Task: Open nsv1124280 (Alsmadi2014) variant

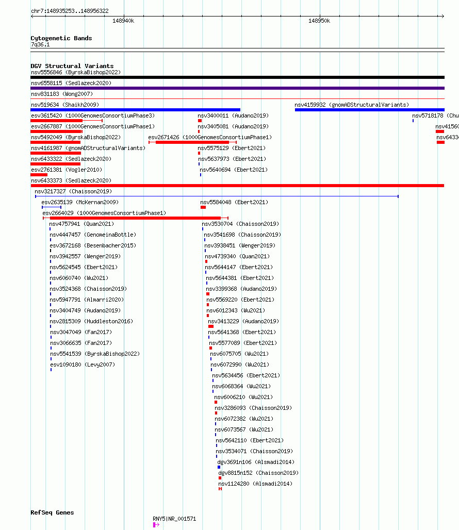Action: point(255,484)
